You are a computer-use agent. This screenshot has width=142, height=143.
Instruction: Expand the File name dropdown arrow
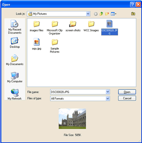(x=108, y=92)
